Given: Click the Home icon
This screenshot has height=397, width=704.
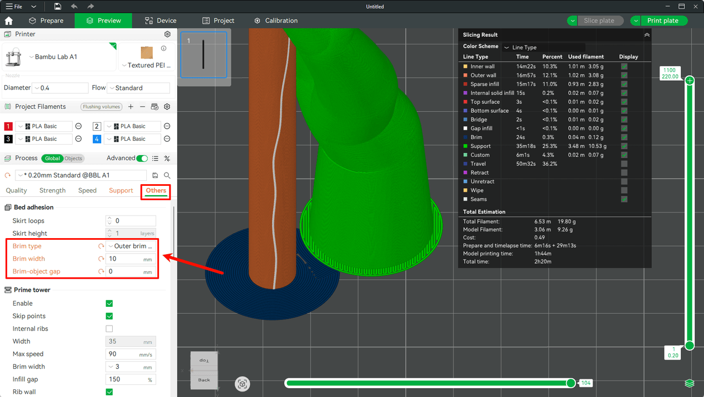Looking at the screenshot, I should pos(9,21).
